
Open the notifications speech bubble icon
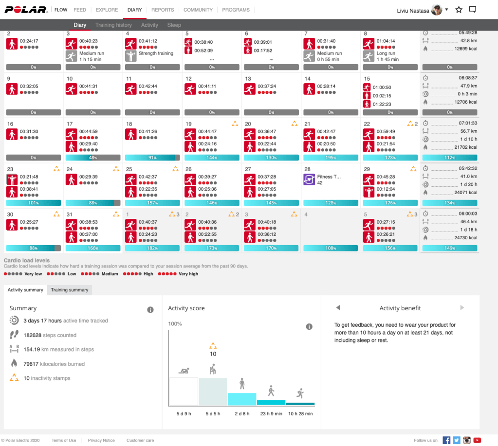coord(472,10)
